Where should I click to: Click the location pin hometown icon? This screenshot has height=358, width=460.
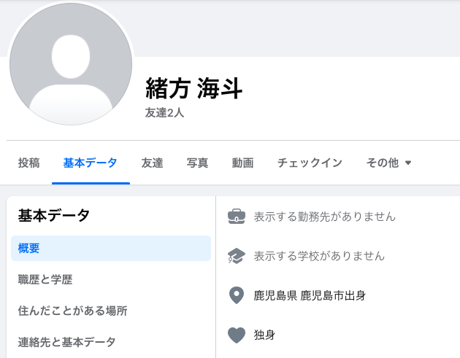[x=237, y=295]
